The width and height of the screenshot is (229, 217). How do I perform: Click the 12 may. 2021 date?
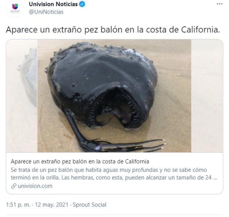(x=52, y=205)
